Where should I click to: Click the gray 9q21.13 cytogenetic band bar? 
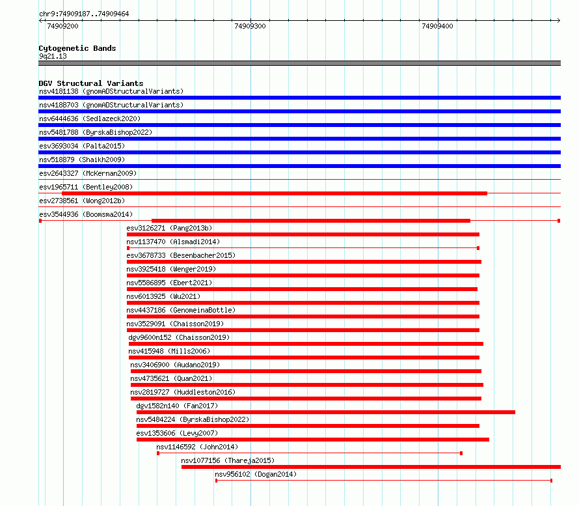point(299,63)
